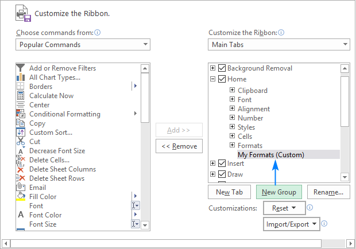356x249 pixels.
Task: Click the Add or Remove Filters funnel icon
Action: point(21,68)
